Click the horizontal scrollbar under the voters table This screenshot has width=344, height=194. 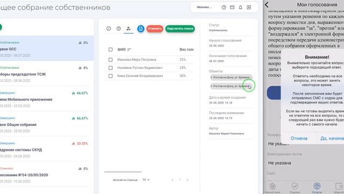coord(123,172)
